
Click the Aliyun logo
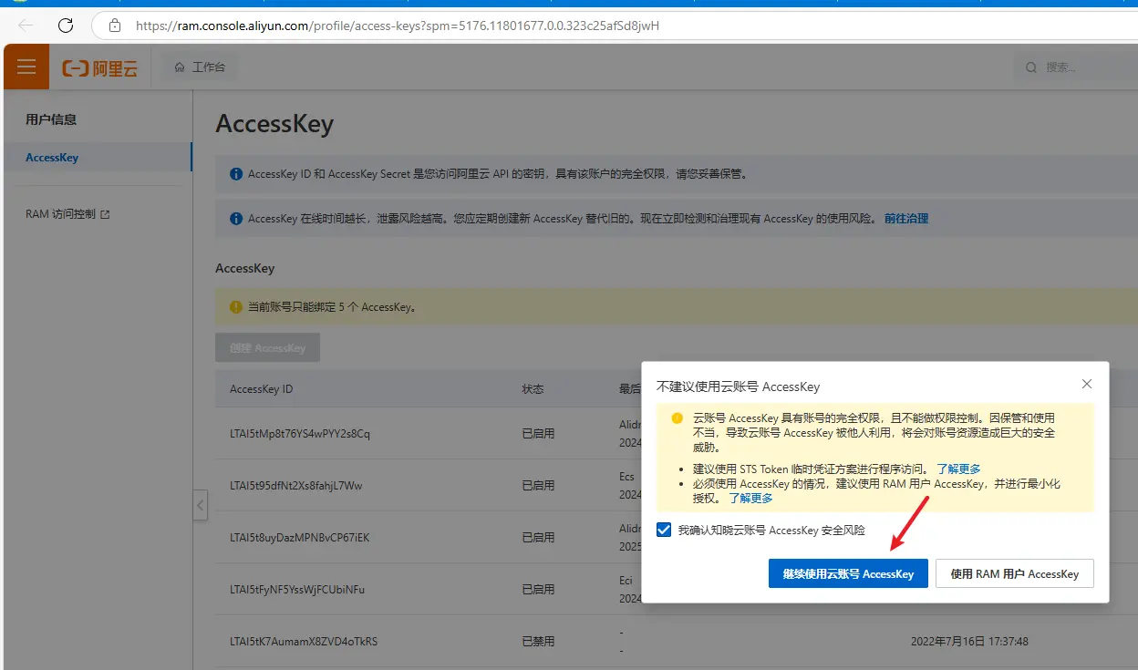pyautogui.click(x=99, y=68)
